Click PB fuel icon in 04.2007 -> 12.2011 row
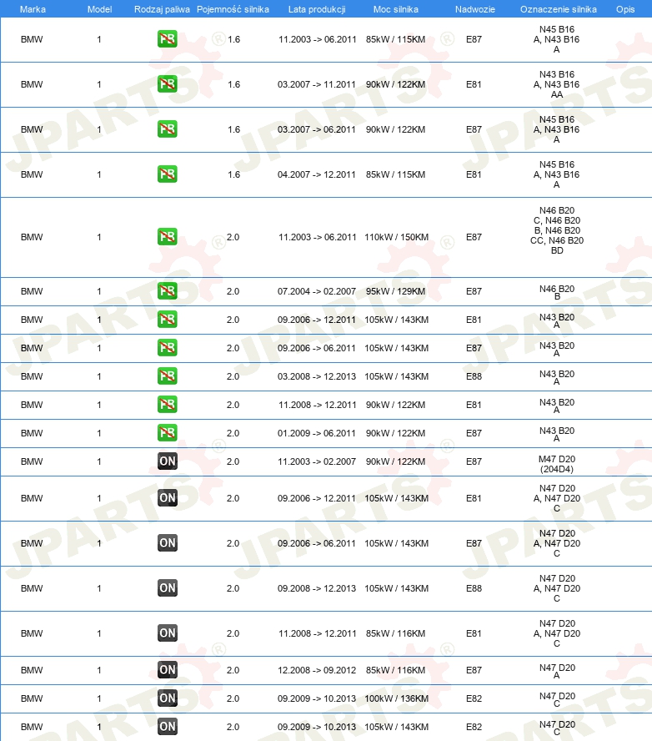Viewport: 652px width, 741px height. click(167, 174)
